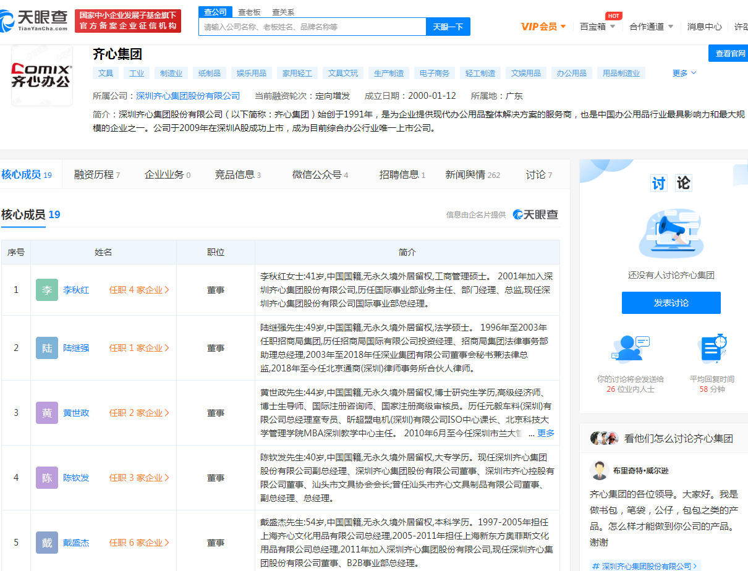The width and height of the screenshot is (748, 571).
Task: Click the 文具文玩 tag
Action: (x=343, y=73)
